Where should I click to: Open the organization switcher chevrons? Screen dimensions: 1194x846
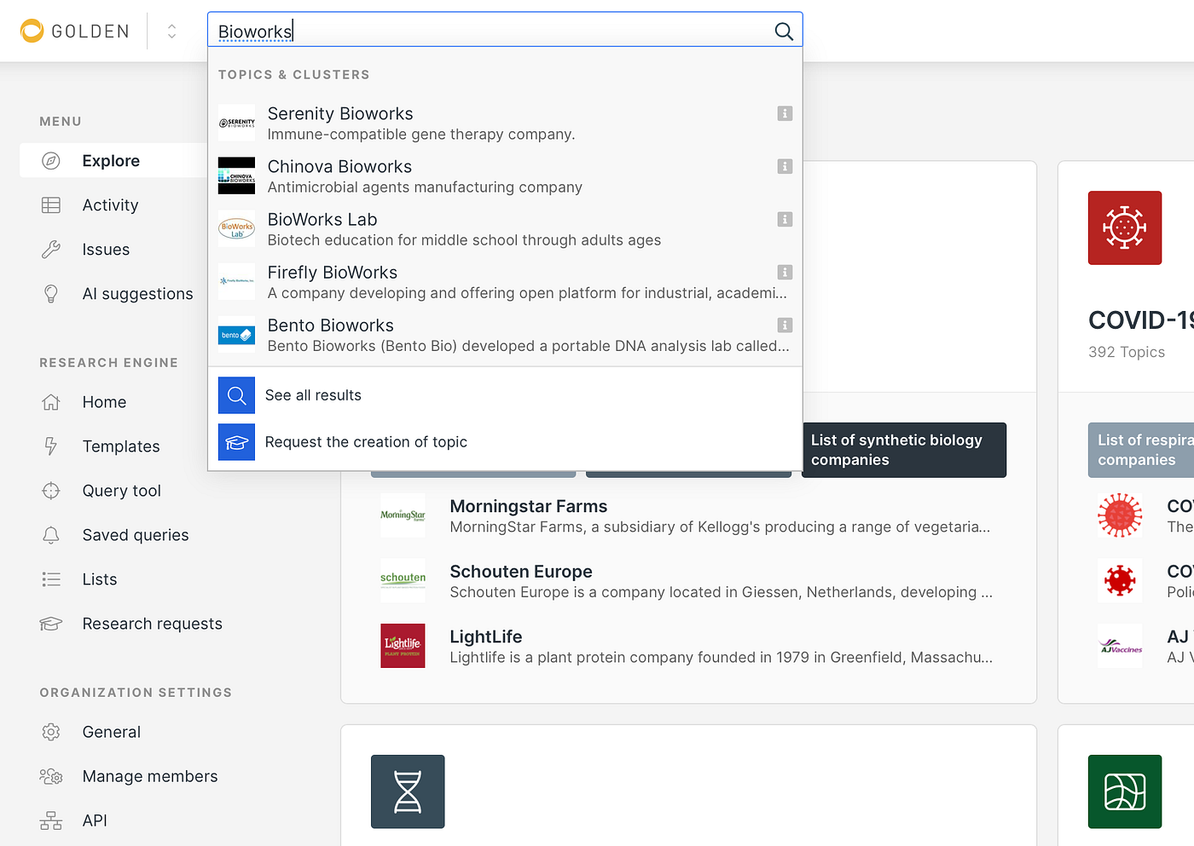coord(171,32)
